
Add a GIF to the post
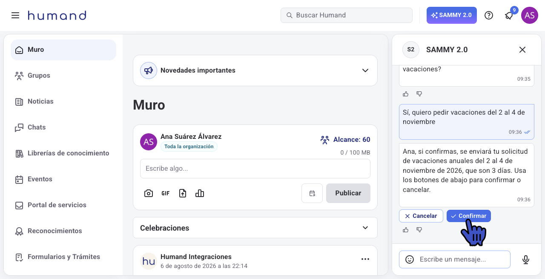coord(166,194)
